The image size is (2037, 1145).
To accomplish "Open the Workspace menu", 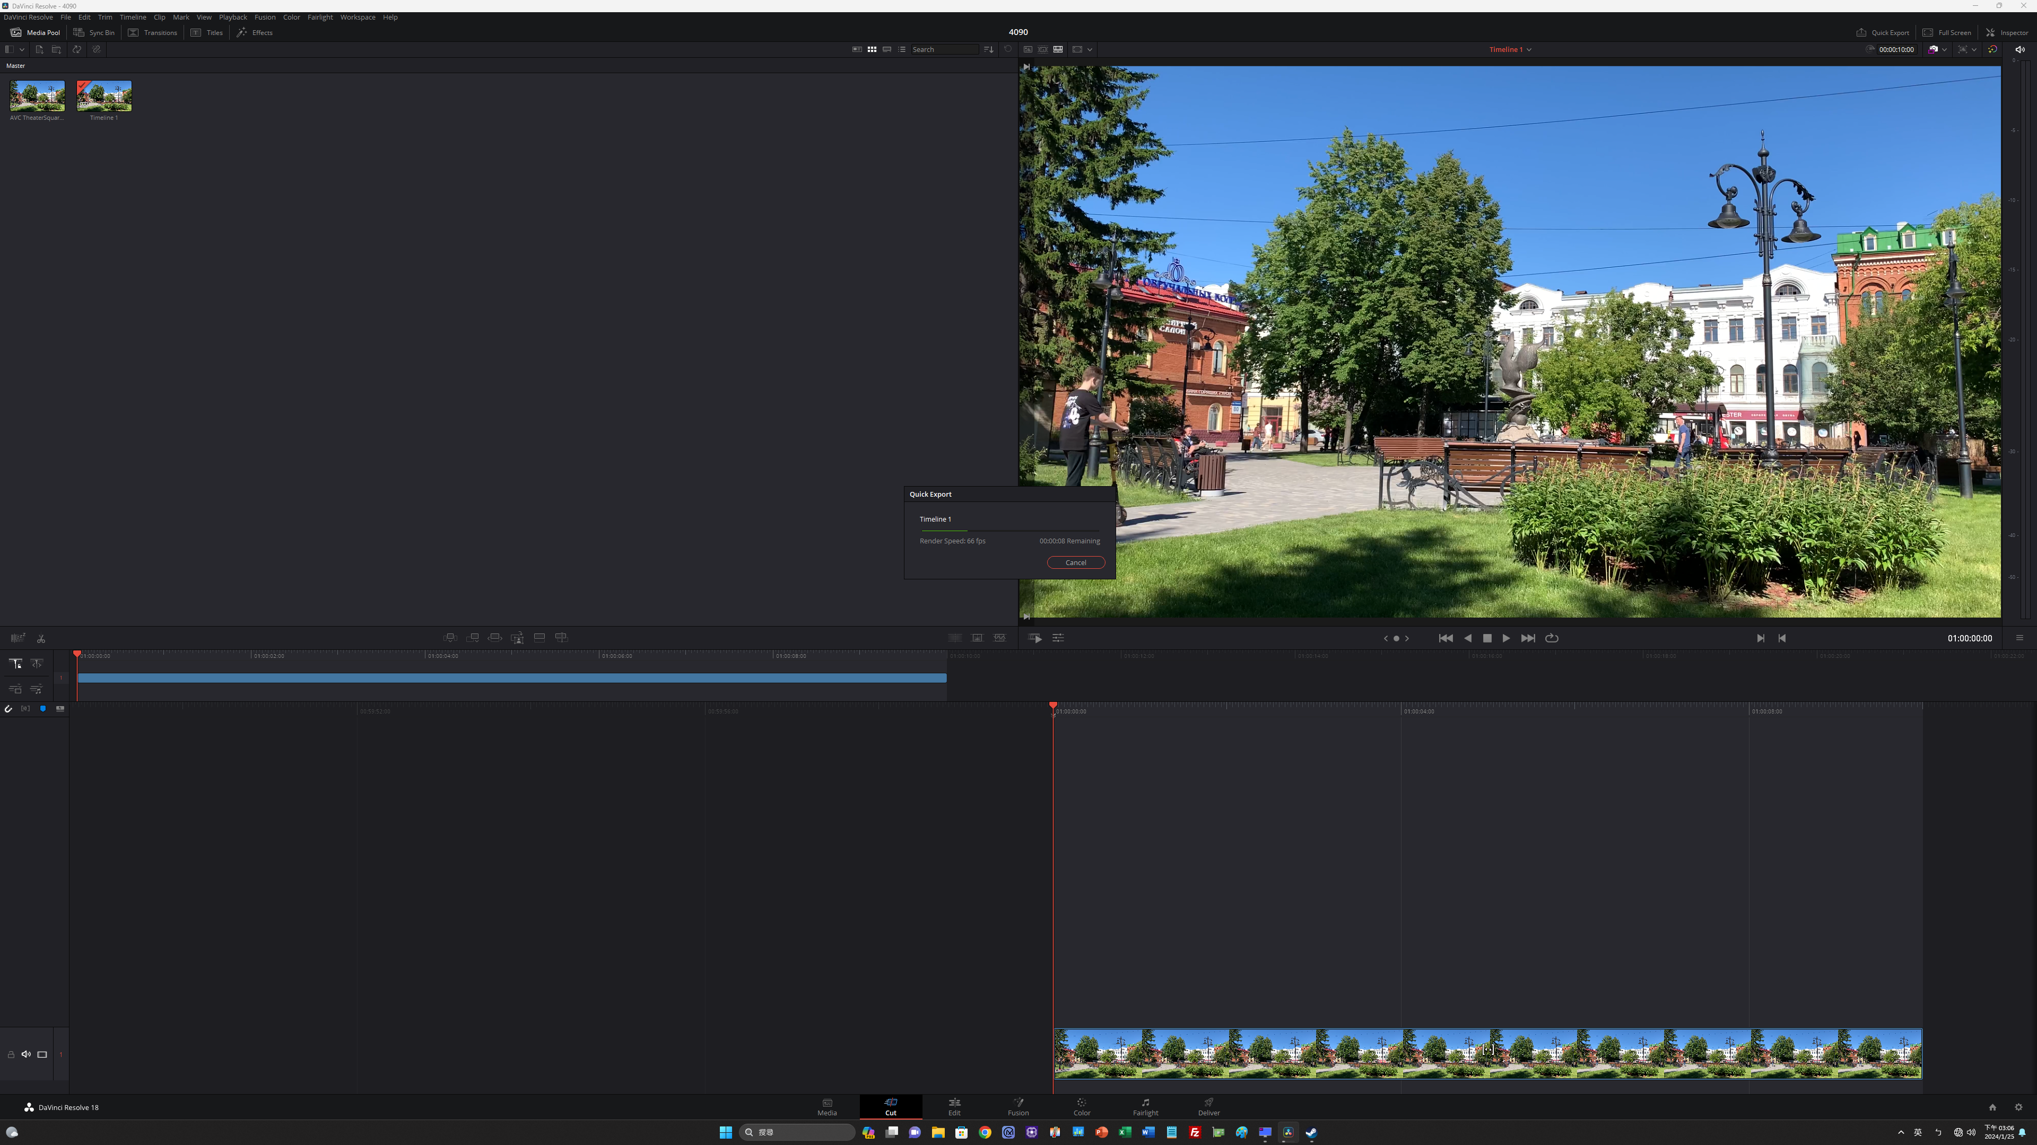I will coord(358,16).
